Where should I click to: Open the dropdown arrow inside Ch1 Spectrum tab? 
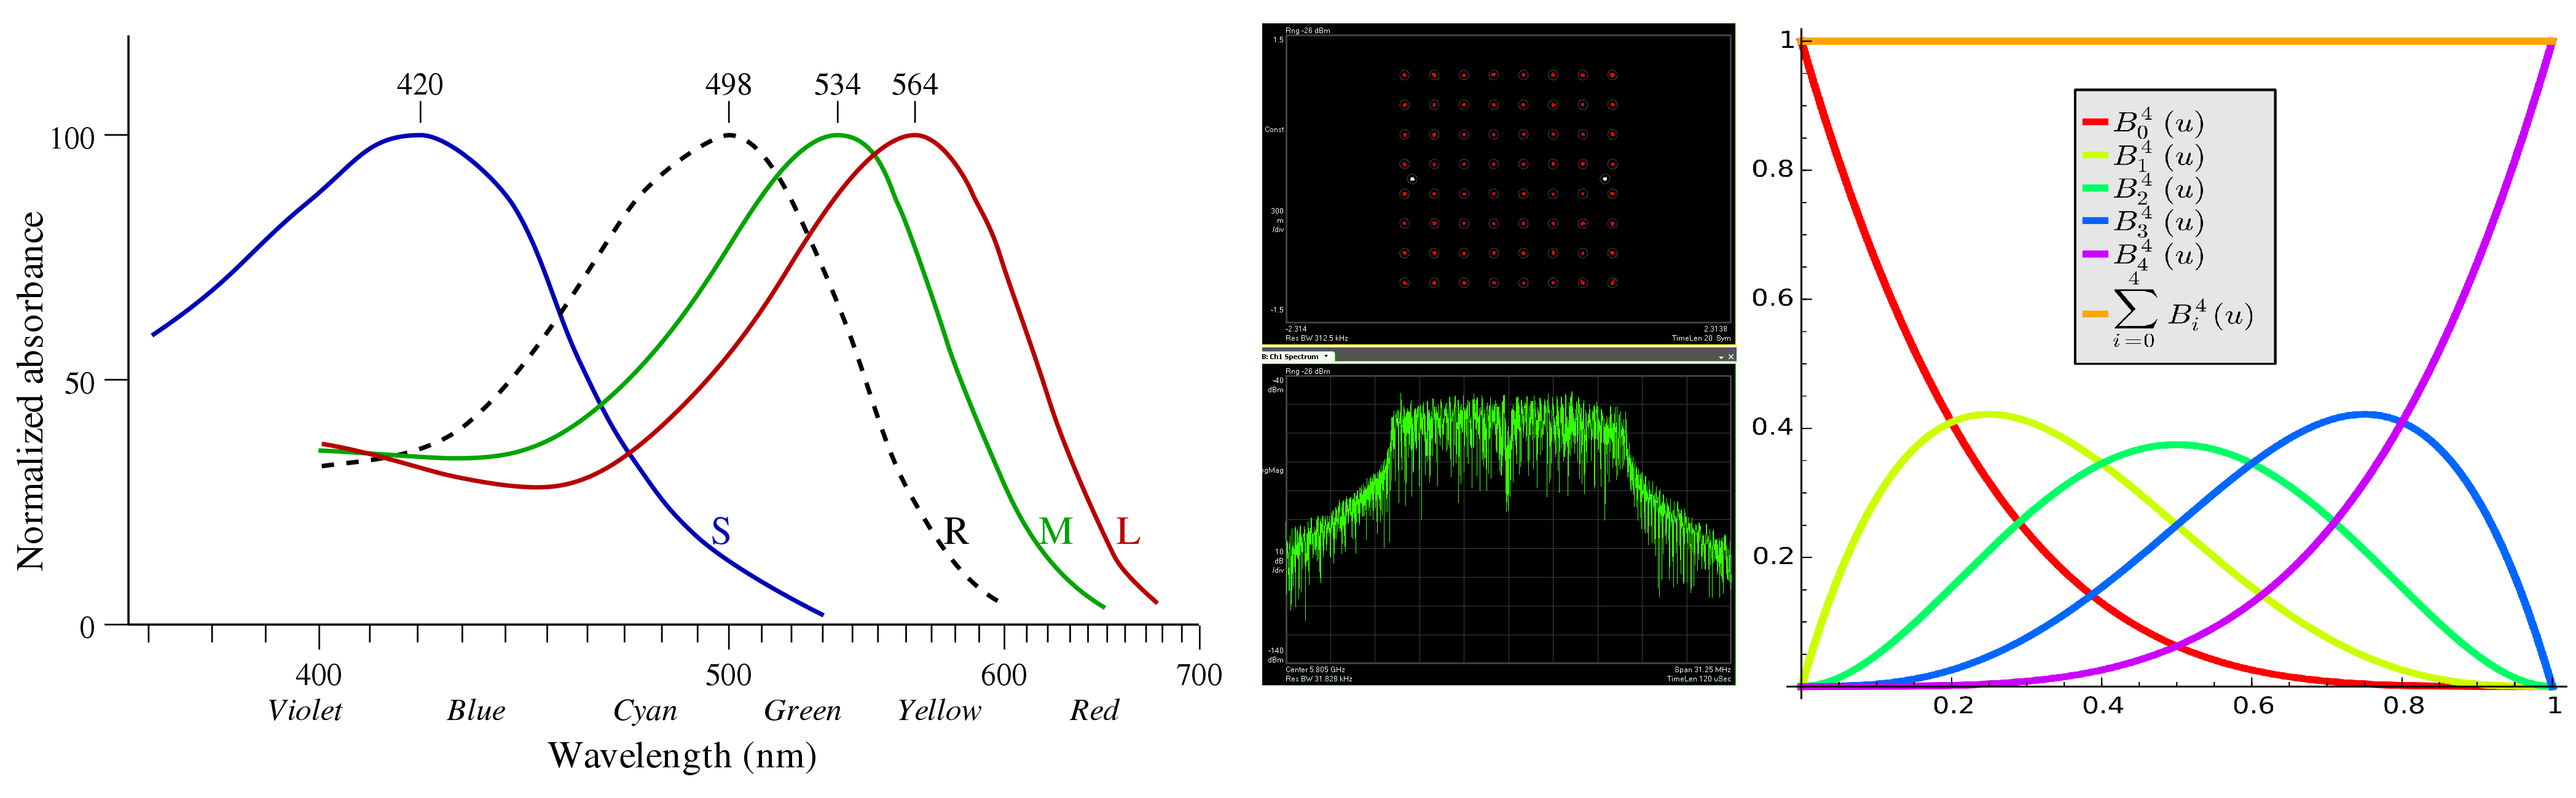(1326, 357)
